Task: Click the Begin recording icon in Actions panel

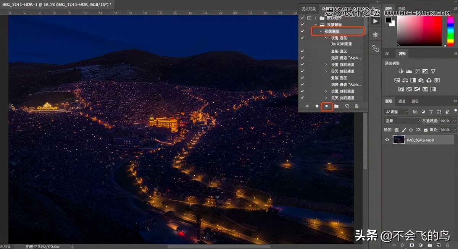Action: pyautogui.click(x=317, y=106)
